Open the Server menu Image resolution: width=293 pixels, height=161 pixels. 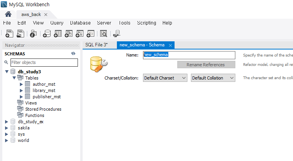coord(104,23)
